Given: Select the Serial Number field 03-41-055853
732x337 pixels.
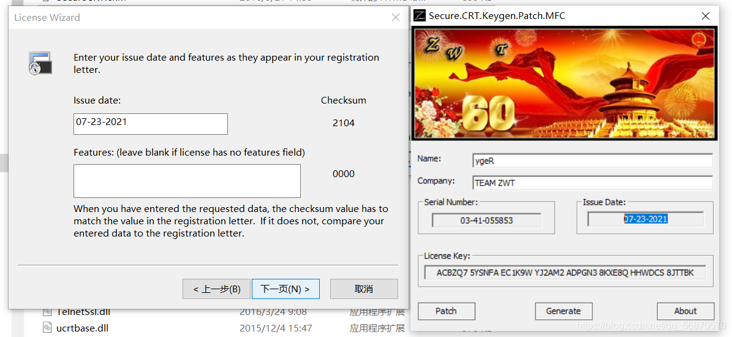Looking at the screenshot, I should [x=486, y=220].
